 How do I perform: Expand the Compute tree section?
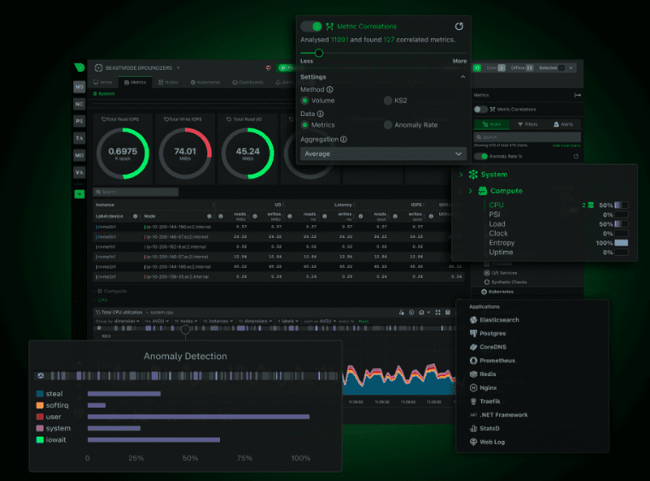pyautogui.click(x=470, y=190)
